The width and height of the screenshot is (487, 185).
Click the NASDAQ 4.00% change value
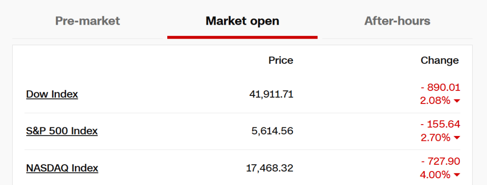pos(435,175)
